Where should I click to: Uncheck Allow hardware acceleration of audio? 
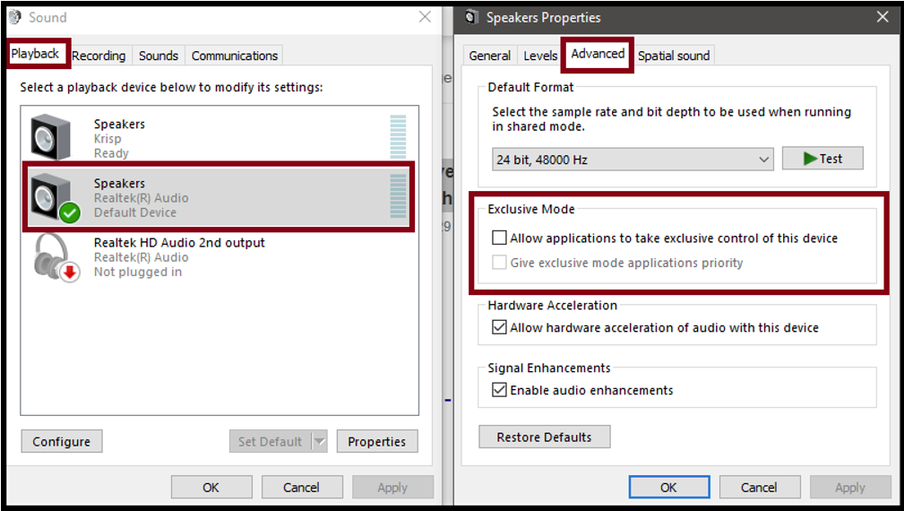pyautogui.click(x=499, y=327)
